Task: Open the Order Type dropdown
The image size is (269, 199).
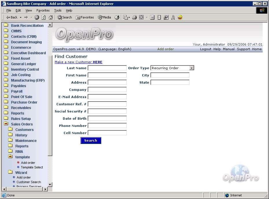Action: [191, 68]
